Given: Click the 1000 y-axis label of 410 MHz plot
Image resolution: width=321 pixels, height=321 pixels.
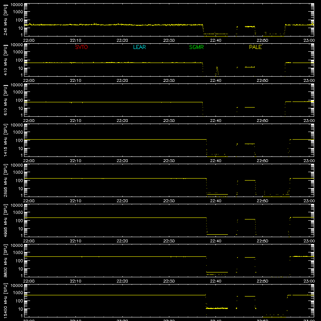Looking at the screenshot, I should 18,52.
